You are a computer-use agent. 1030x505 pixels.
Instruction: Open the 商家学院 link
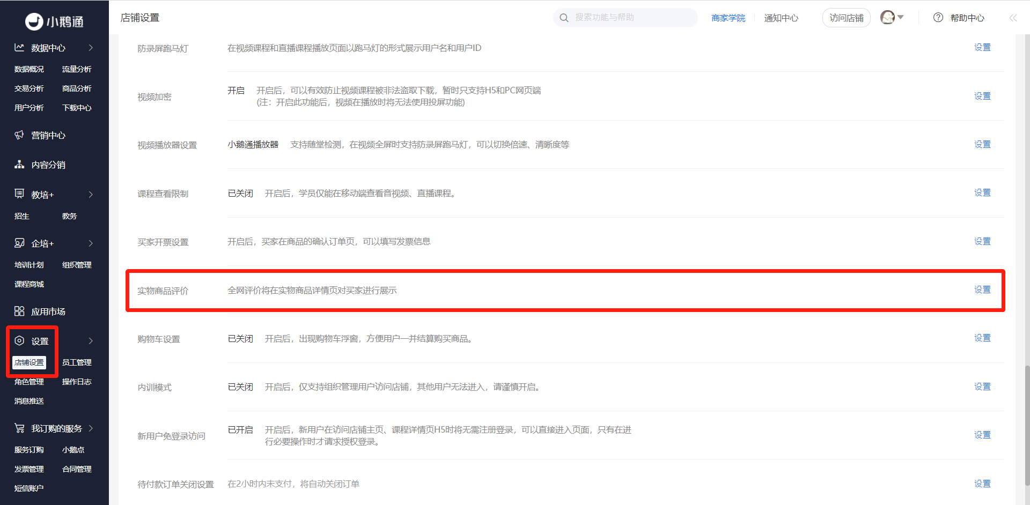tap(728, 18)
